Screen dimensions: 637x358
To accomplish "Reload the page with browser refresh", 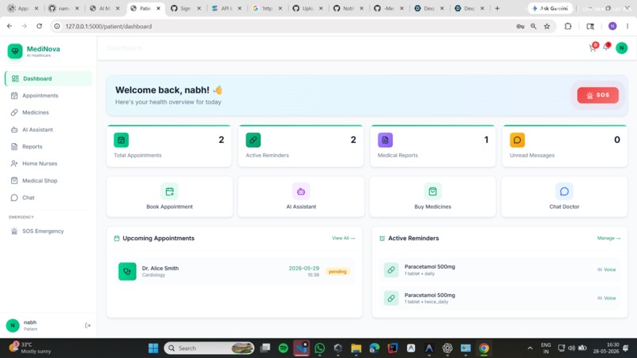I will pyautogui.click(x=40, y=26).
